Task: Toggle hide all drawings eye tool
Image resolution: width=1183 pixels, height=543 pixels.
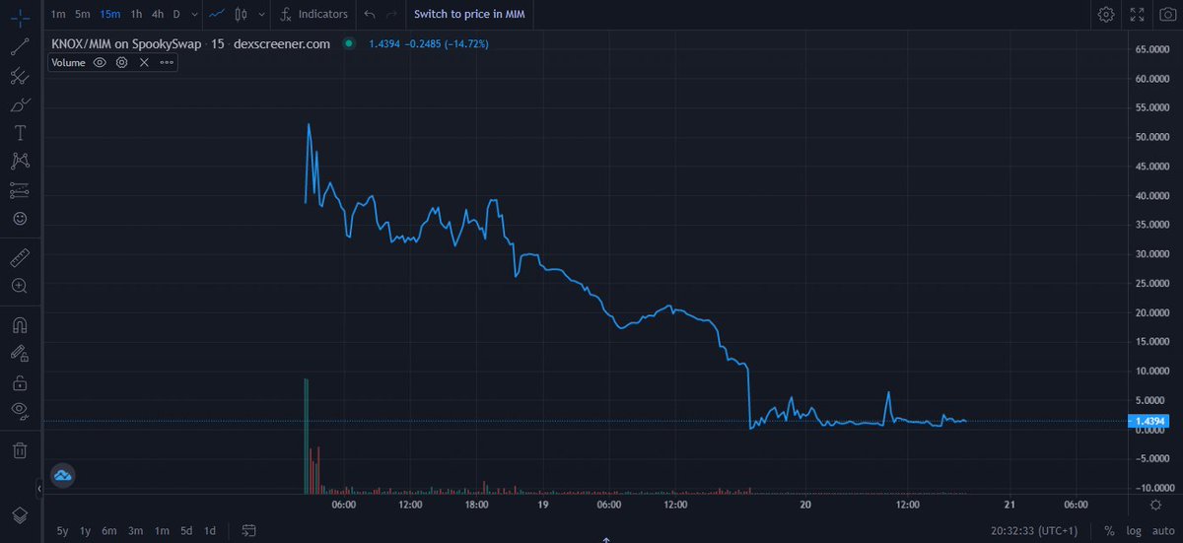Action: click(x=19, y=410)
